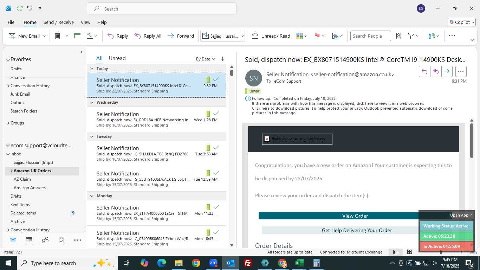Collapse the ribbon with chevron arrow
Screen dimensions: 480x270
(472, 40)
